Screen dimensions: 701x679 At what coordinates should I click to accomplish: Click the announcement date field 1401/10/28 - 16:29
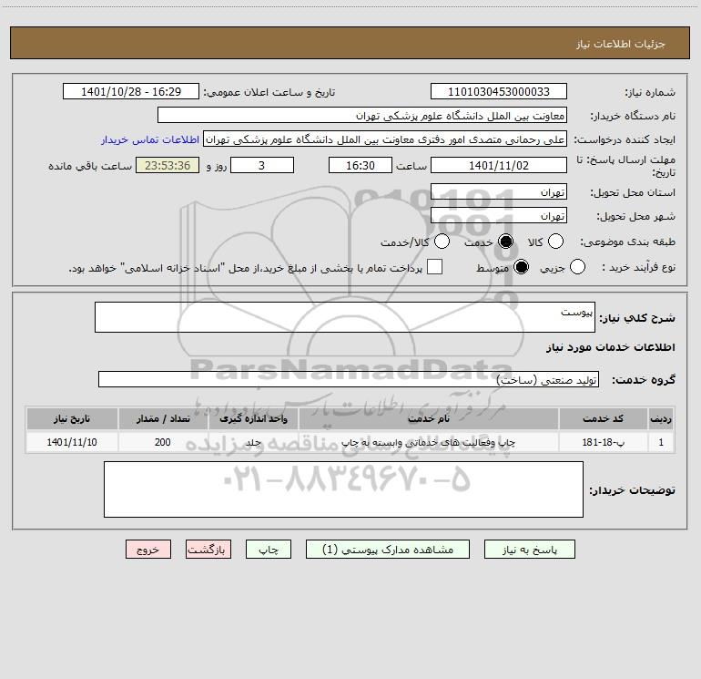point(131,91)
